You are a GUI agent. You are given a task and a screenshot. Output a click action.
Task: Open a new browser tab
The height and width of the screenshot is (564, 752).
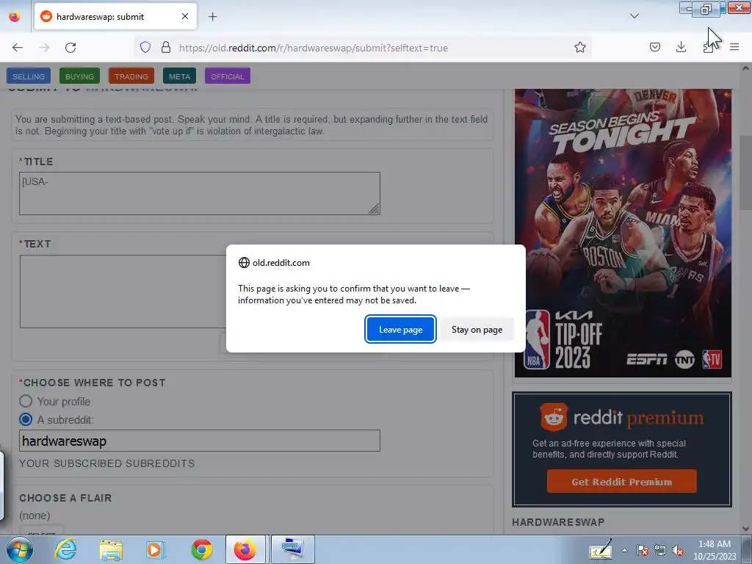click(x=212, y=17)
